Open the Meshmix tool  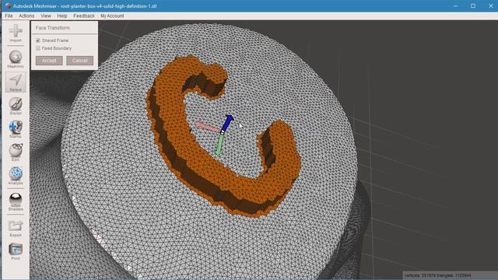point(16,57)
